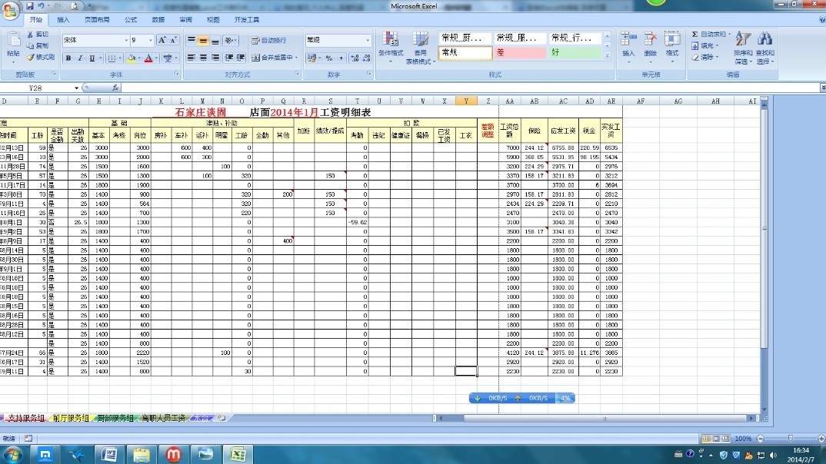Open Find & Select (查找和选择) binoculars
826x464 pixels.
(x=765, y=48)
